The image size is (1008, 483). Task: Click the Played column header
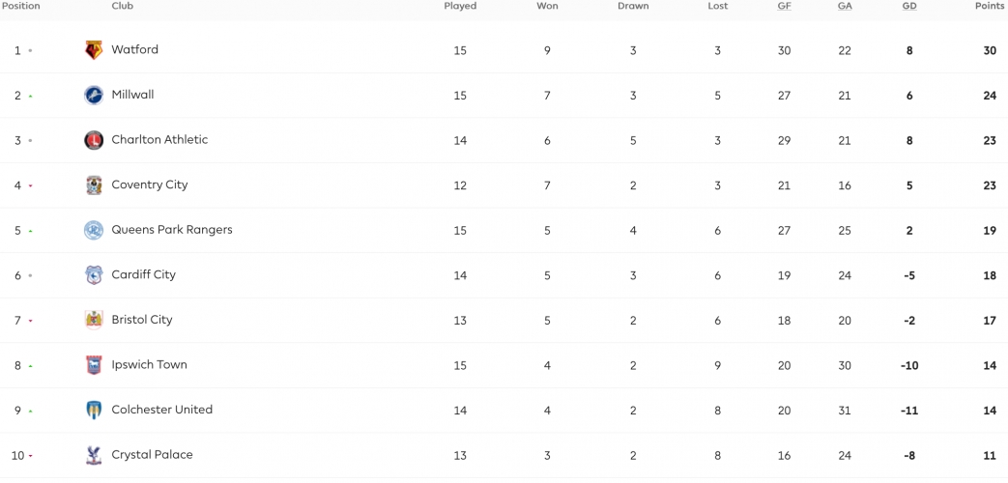[460, 6]
